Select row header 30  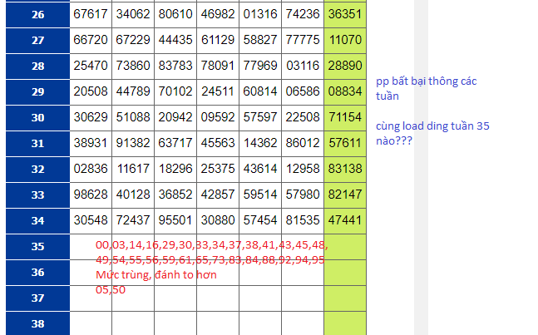(x=37, y=117)
